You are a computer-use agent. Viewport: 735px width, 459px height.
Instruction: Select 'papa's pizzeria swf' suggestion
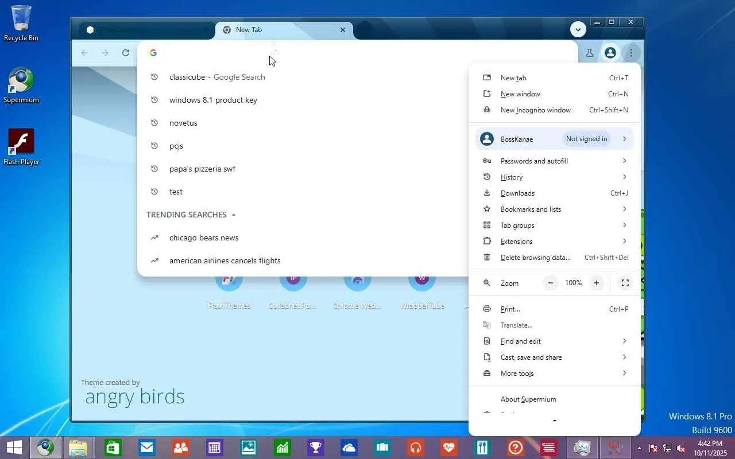tap(301, 169)
